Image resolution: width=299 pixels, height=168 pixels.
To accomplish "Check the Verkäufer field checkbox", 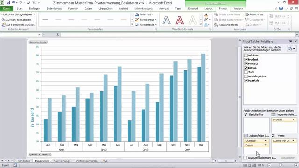I will click(x=246, y=56).
